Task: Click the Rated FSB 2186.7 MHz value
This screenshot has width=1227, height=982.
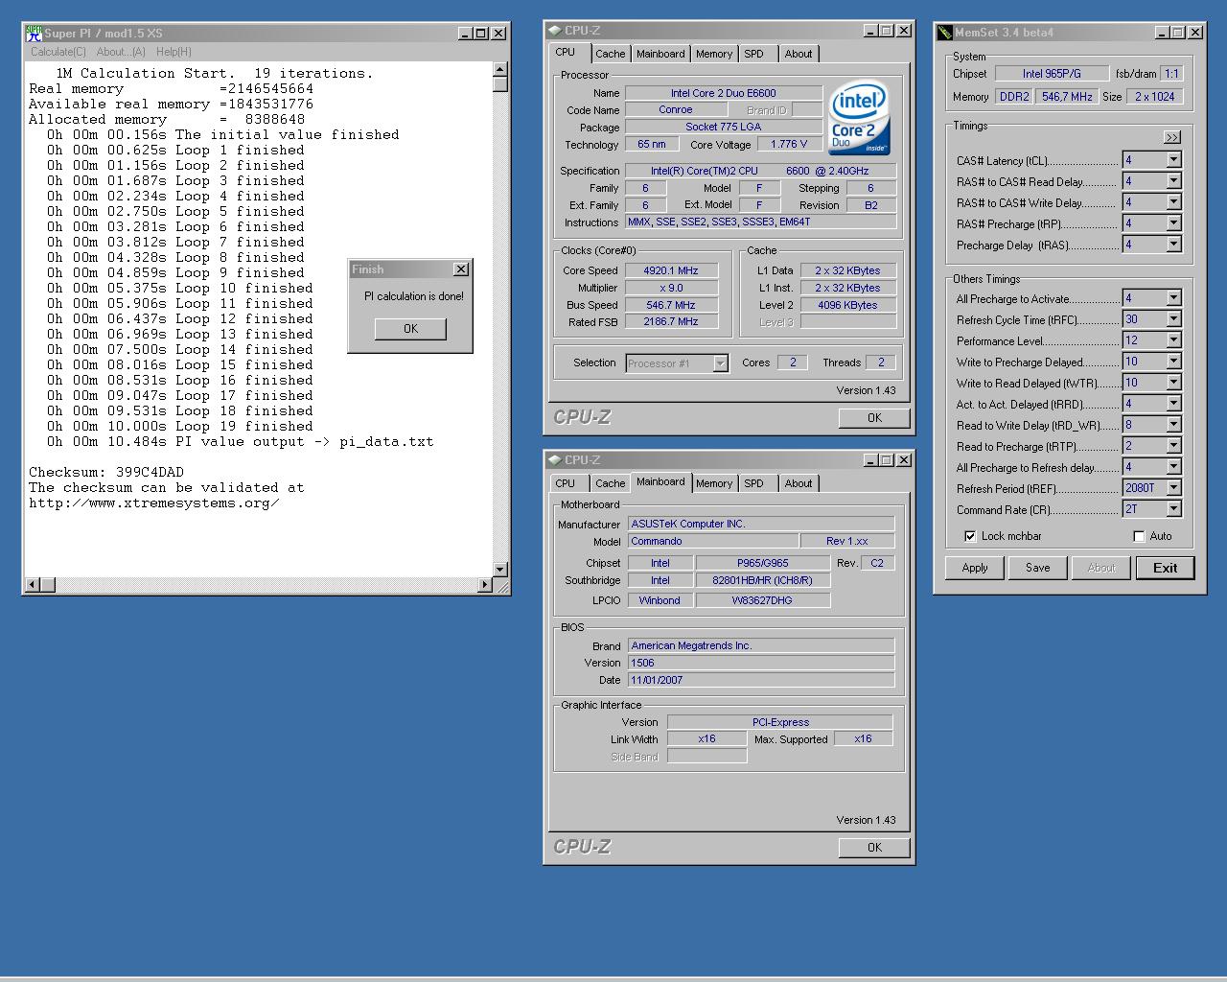Action: (671, 321)
